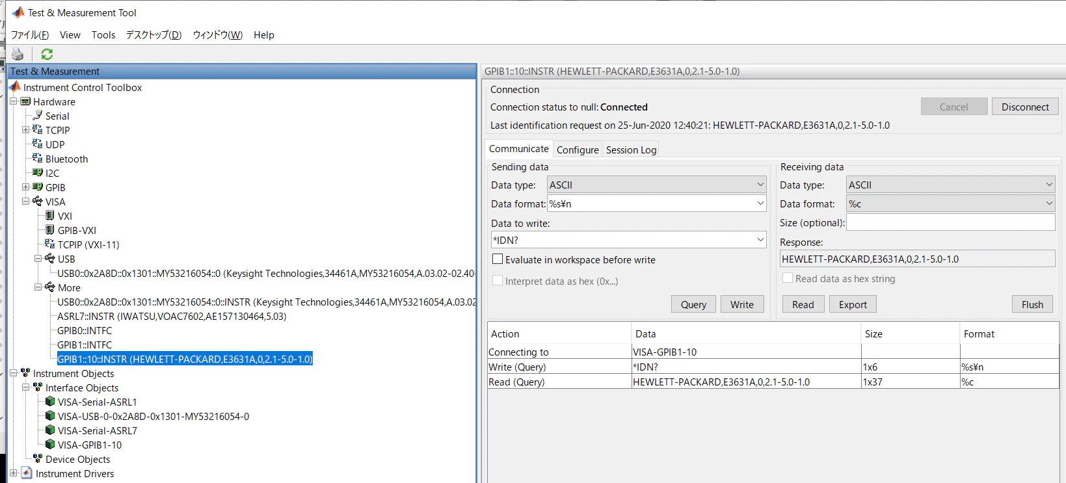Click the Bluetooth node icon

click(x=38, y=159)
